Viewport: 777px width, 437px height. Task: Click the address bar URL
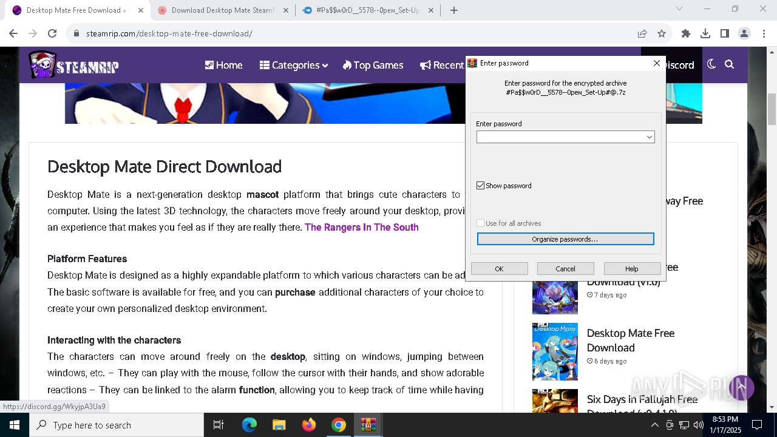pos(169,33)
